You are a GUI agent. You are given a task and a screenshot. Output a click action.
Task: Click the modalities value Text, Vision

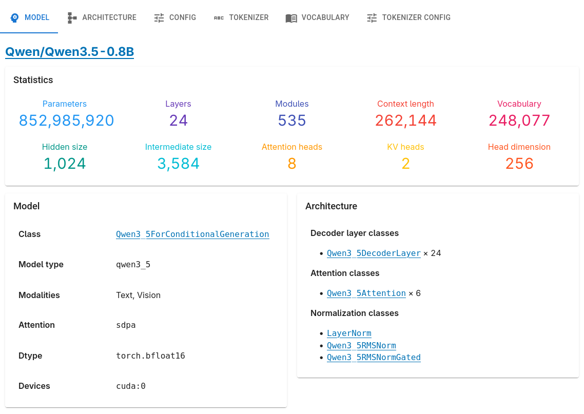pyautogui.click(x=138, y=295)
